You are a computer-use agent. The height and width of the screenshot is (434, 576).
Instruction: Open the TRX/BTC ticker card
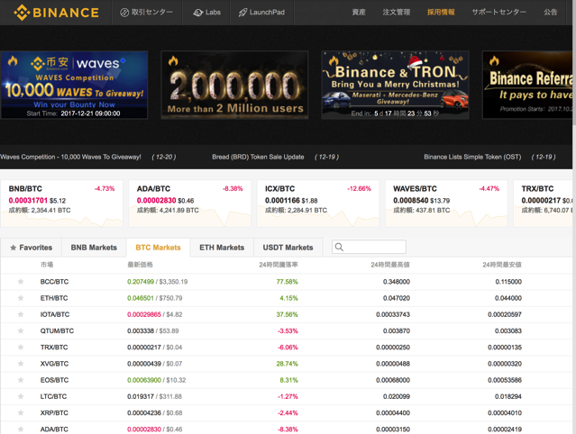pyautogui.click(x=543, y=203)
